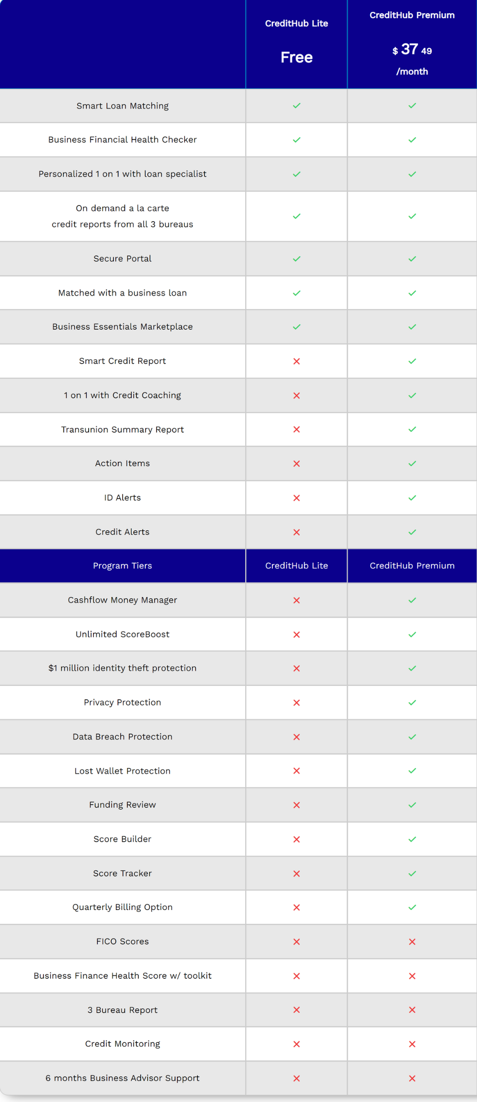The width and height of the screenshot is (477, 1102).
Task: Click the Lite red X for Smart Credit Report
Action: [297, 361]
